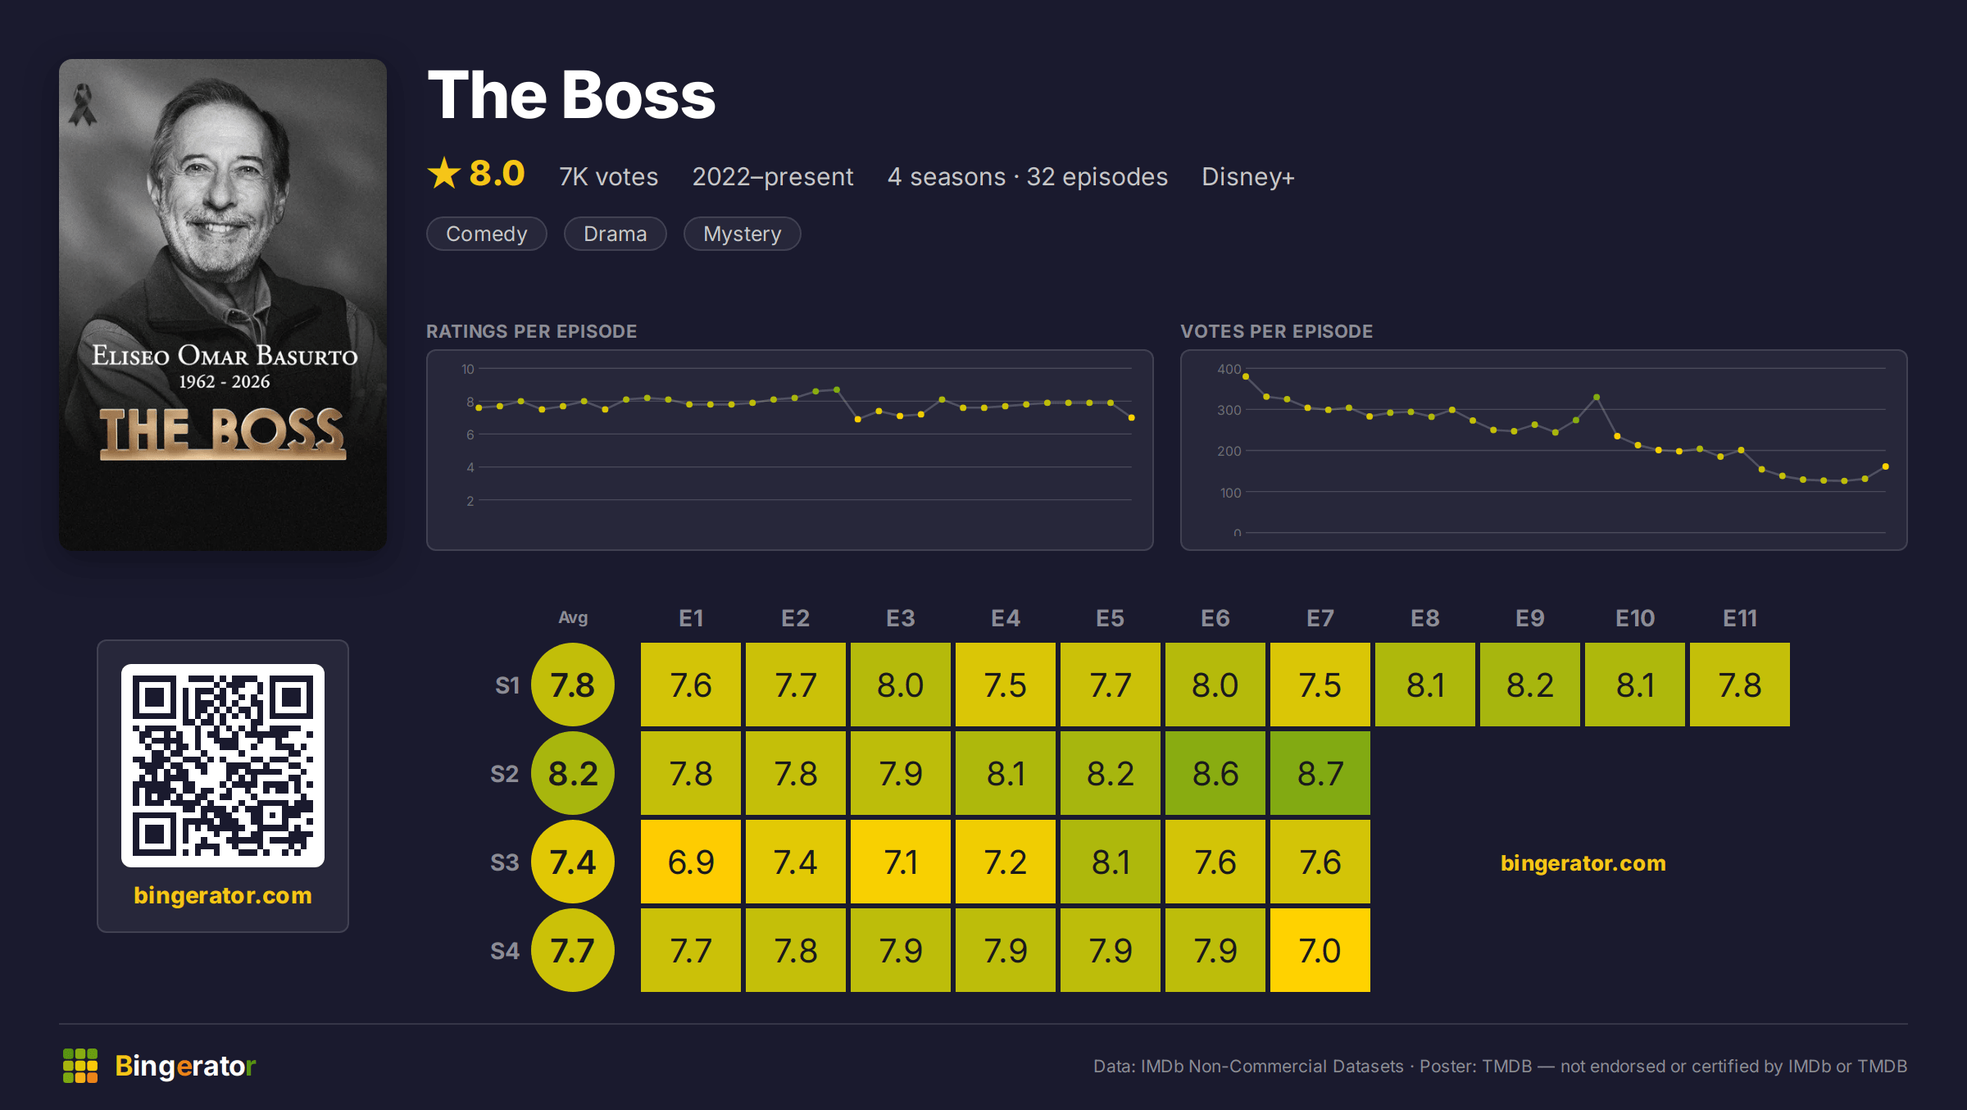Click the QR code image
The image size is (1967, 1110).
(x=223, y=765)
